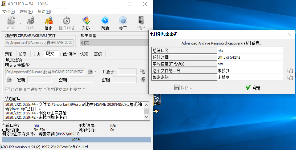This screenshot has height=150, width=296.
Task: Switch to the 长度 tab
Action: [x=23, y=54]
